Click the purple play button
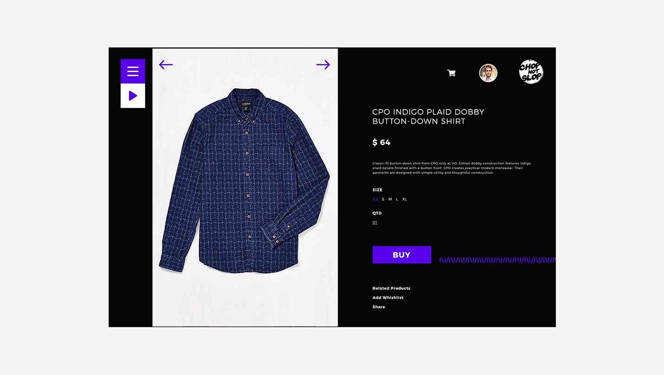 [133, 96]
